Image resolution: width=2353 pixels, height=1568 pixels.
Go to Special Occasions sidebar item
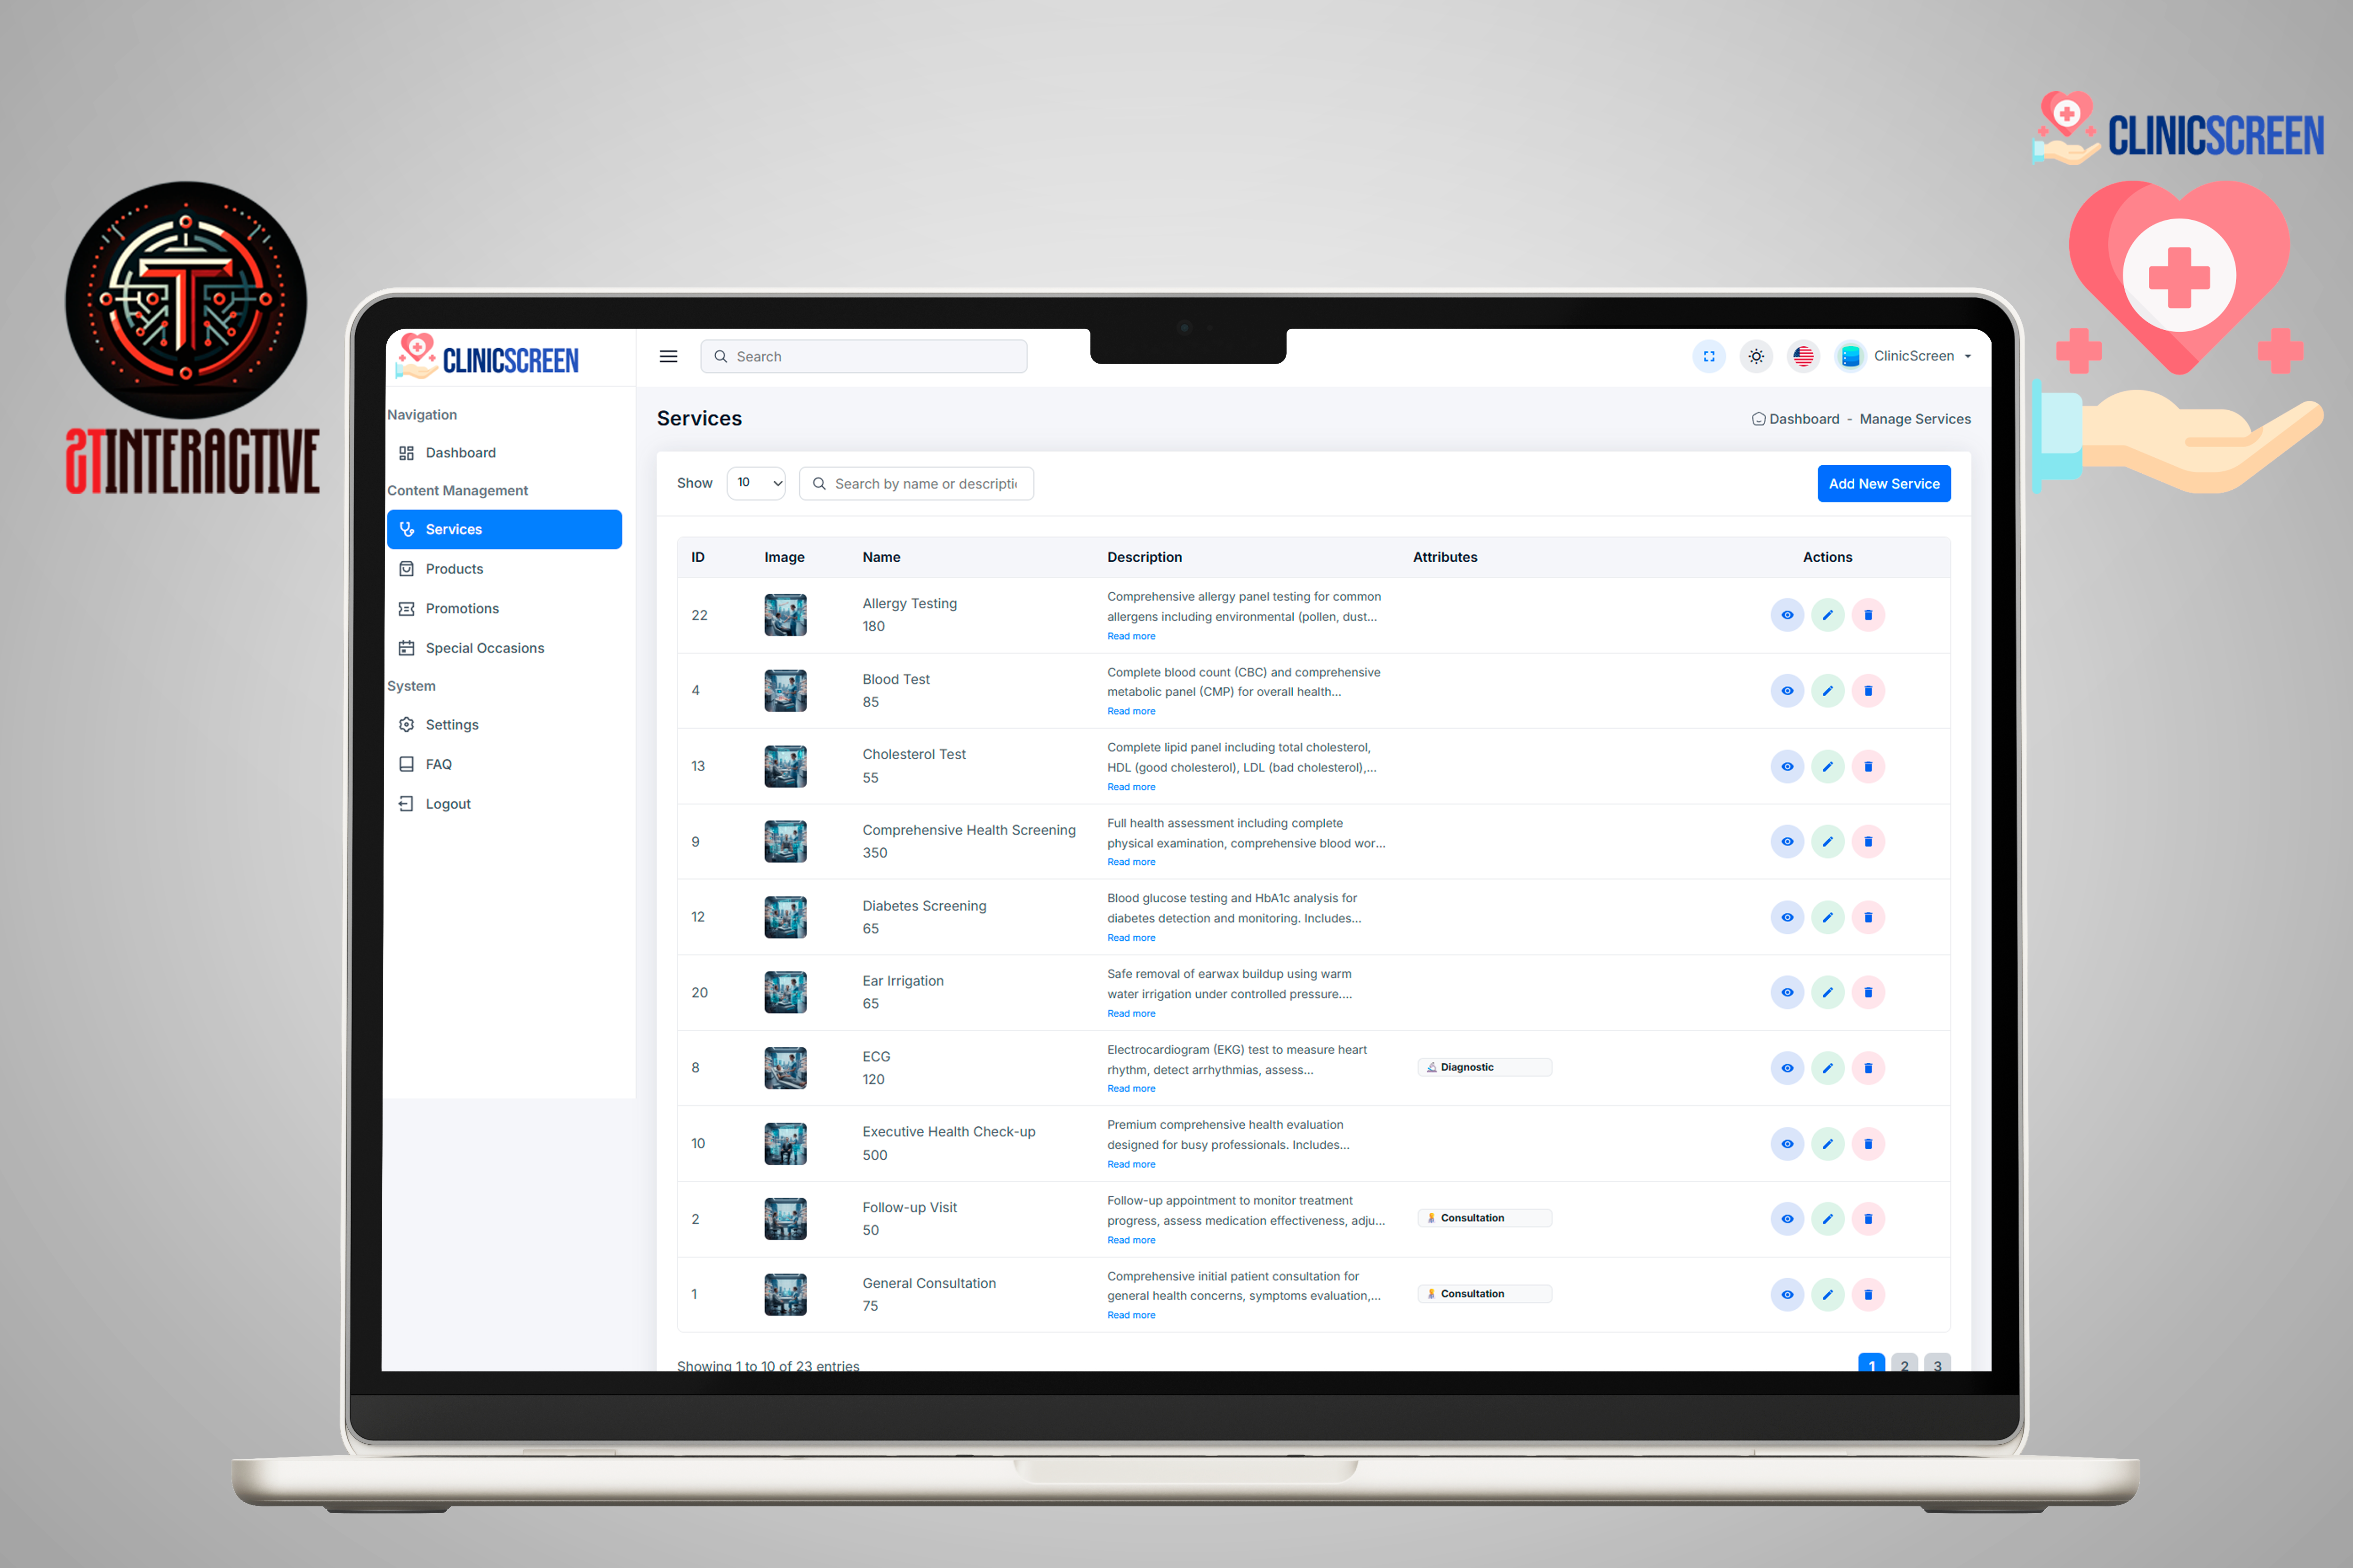[484, 648]
